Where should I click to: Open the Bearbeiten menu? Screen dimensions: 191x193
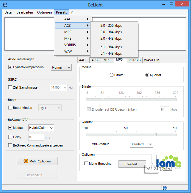[x=25, y=12]
